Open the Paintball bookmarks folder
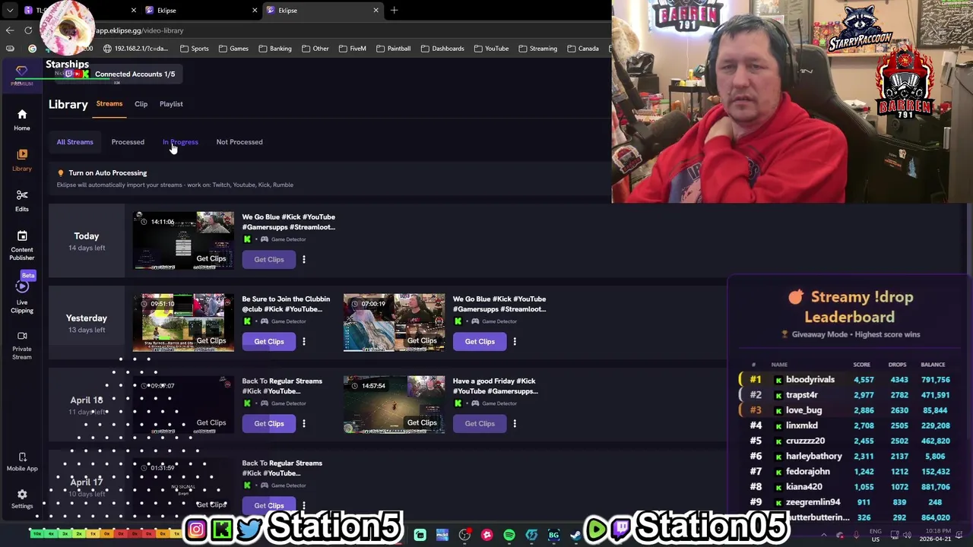Viewport: 973px width, 547px height. pos(394,49)
